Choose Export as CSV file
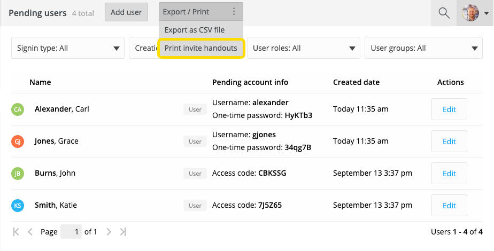The width and height of the screenshot is (494, 251). (x=200, y=30)
